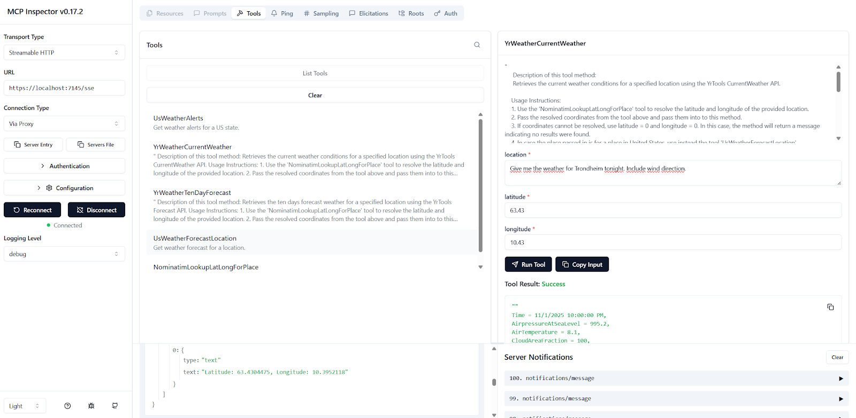Click the Reconnect button

point(32,210)
